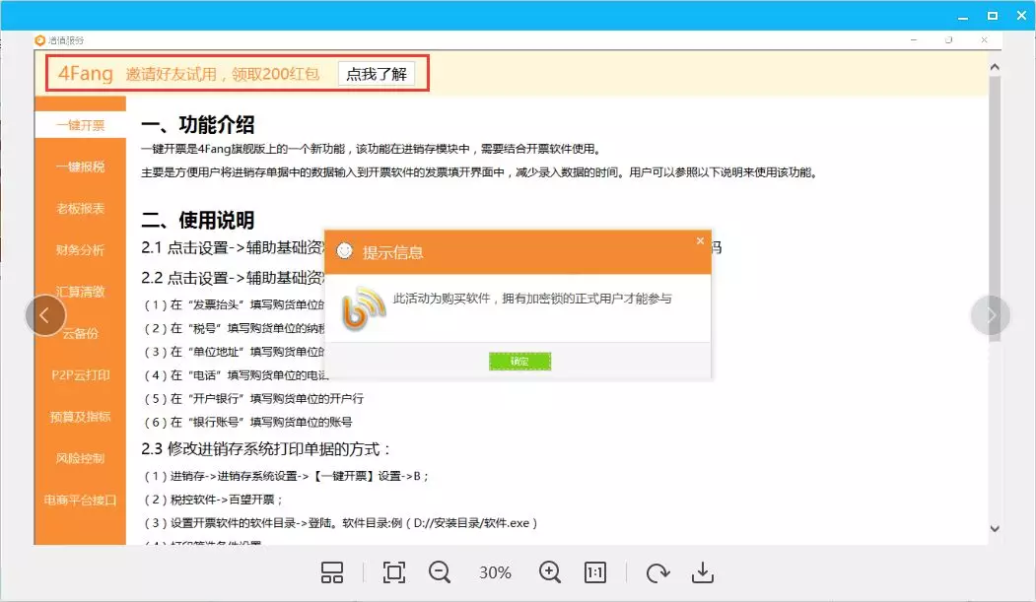Image resolution: width=1036 pixels, height=602 pixels.
Task: Rotate the image clockwise
Action: click(x=657, y=572)
